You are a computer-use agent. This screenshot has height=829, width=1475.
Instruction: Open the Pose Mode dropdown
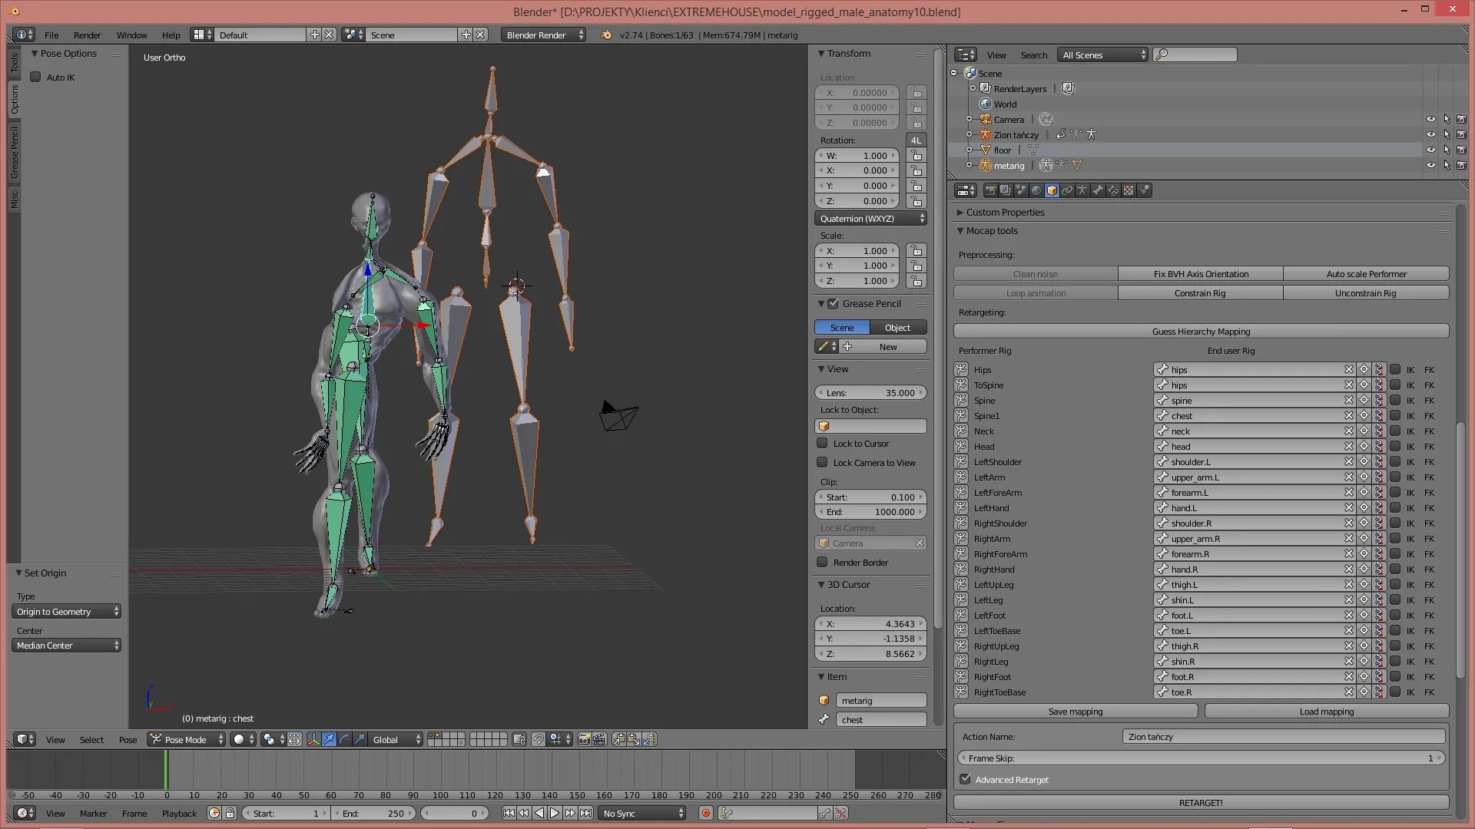pos(187,739)
